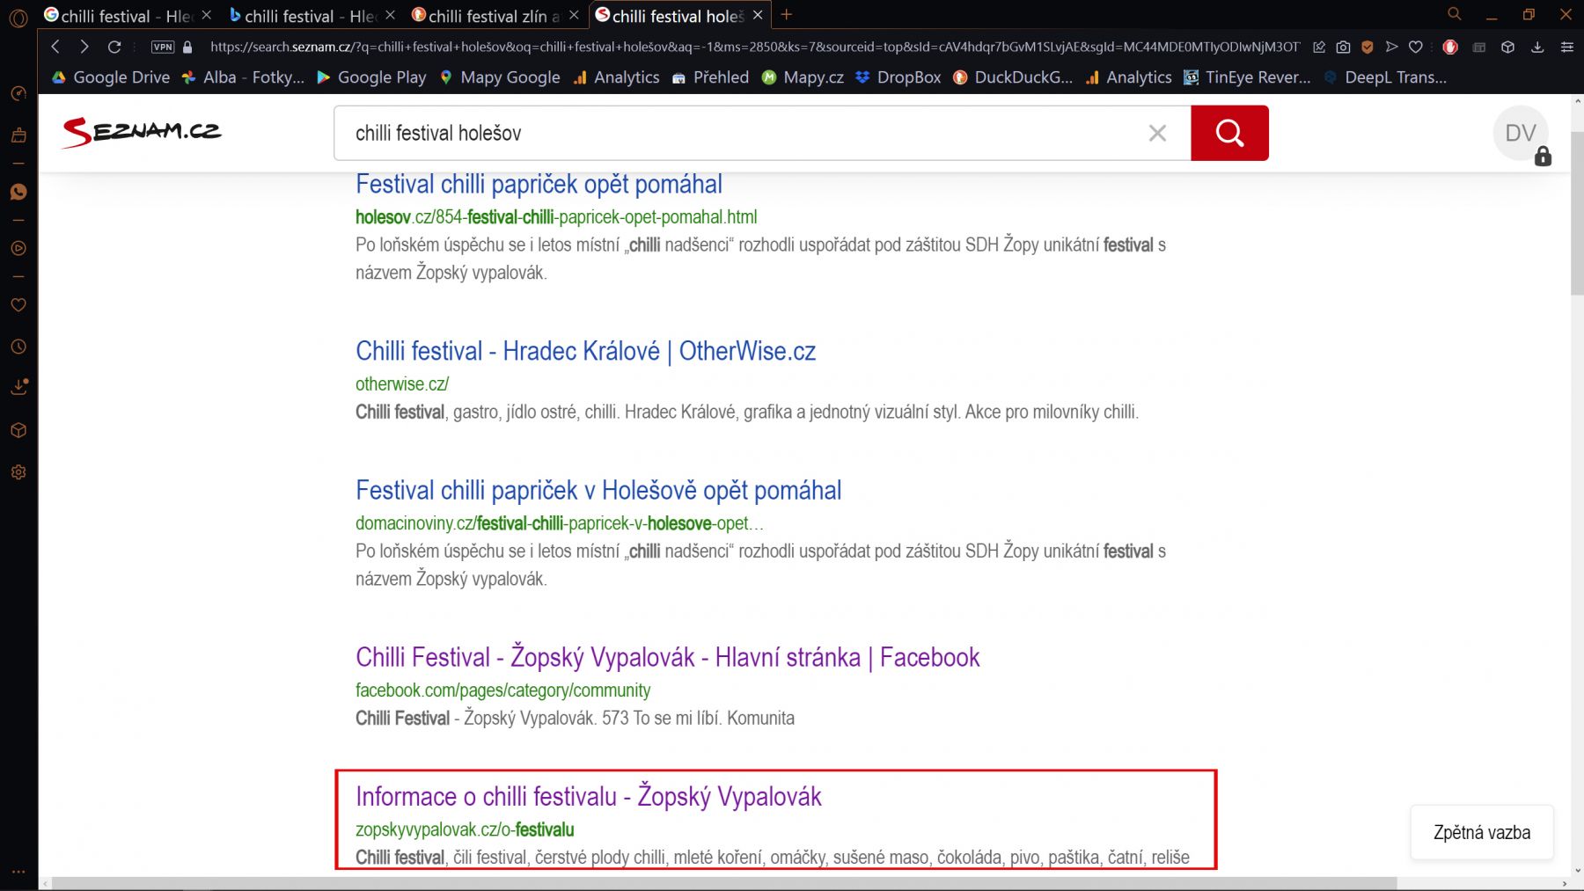1584x891 pixels.
Task: Clear the search query with the X
Action: tap(1157, 133)
